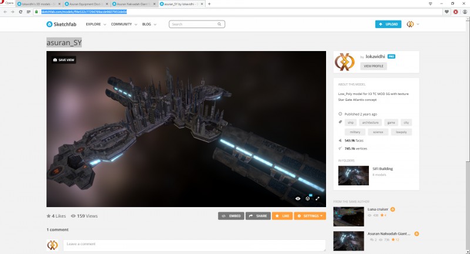Viewport: 470px width, 254px height.
Task: Open the red Opera extension icon
Action: pos(456,12)
